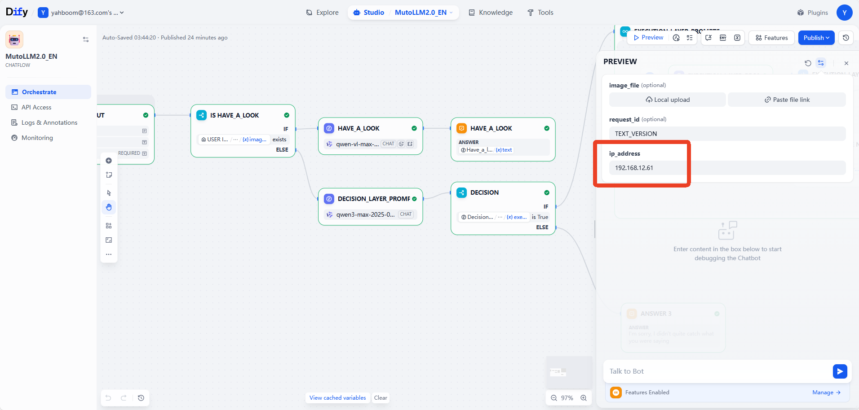Viewport: 859px width, 410px height.
Task: Click the request_id field with TEXT_VERSION
Action: 727,134
